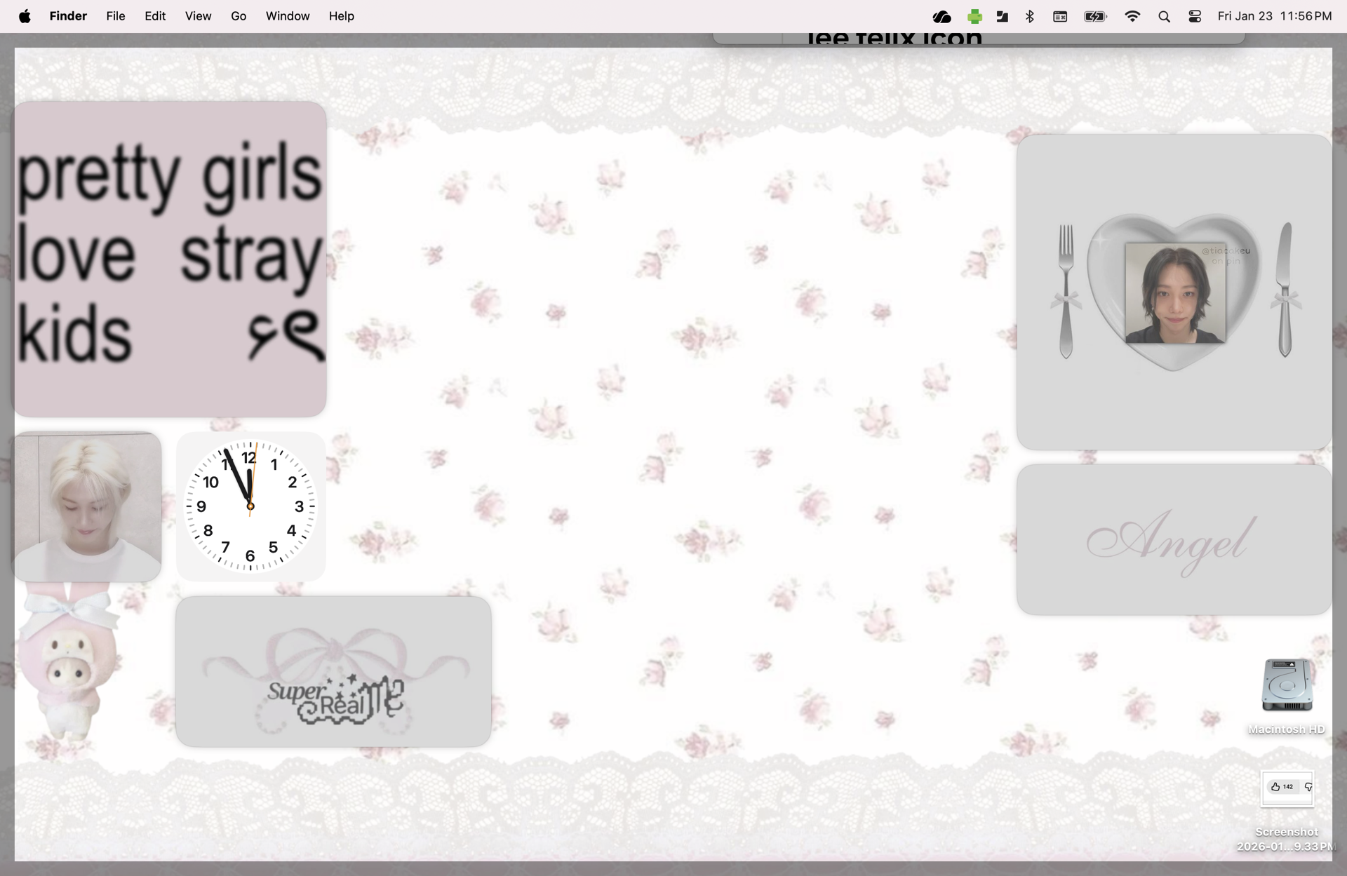Viewport: 1347px width, 876px height.
Task: Open Control Center toggles icon
Action: (x=1195, y=16)
